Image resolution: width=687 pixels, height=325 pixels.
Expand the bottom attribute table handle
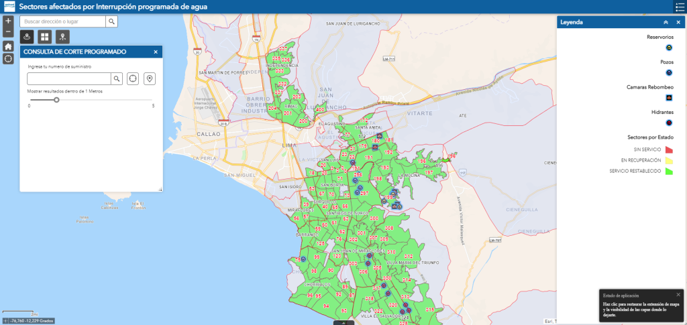pos(343,322)
